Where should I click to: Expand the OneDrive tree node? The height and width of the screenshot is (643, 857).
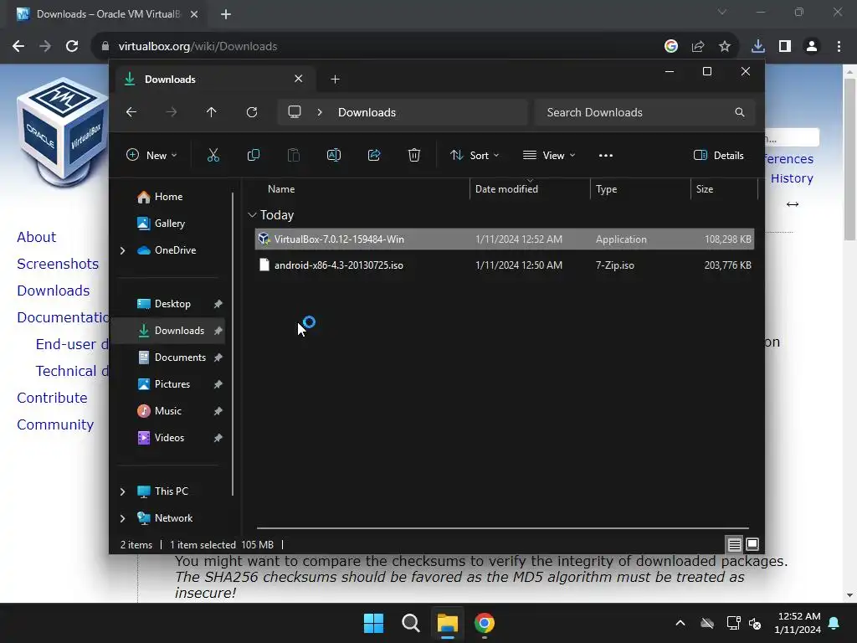(x=122, y=250)
